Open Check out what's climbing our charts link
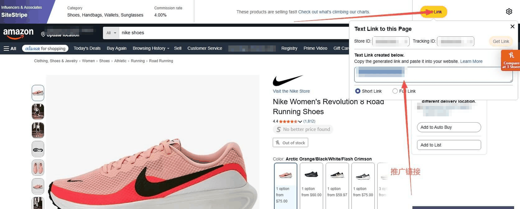The width and height of the screenshot is (520, 209). point(334,12)
